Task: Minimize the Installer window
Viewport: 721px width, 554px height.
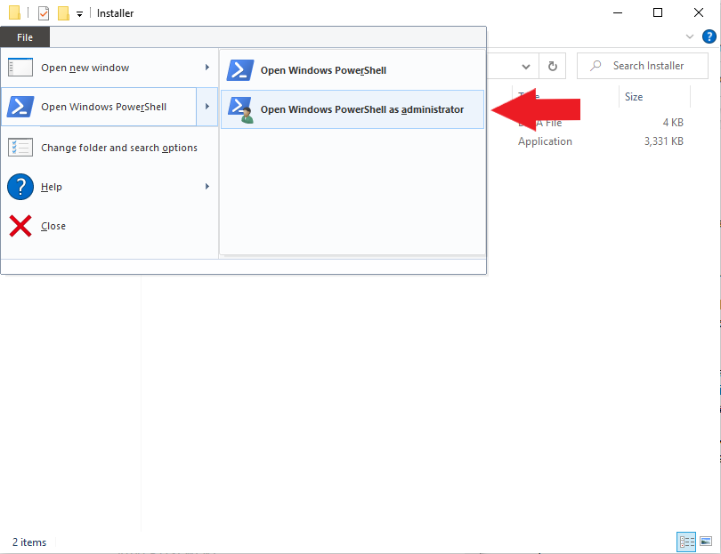Action: click(618, 12)
